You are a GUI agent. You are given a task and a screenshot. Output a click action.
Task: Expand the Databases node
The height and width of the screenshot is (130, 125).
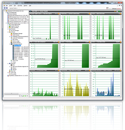[x=10, y=36]
